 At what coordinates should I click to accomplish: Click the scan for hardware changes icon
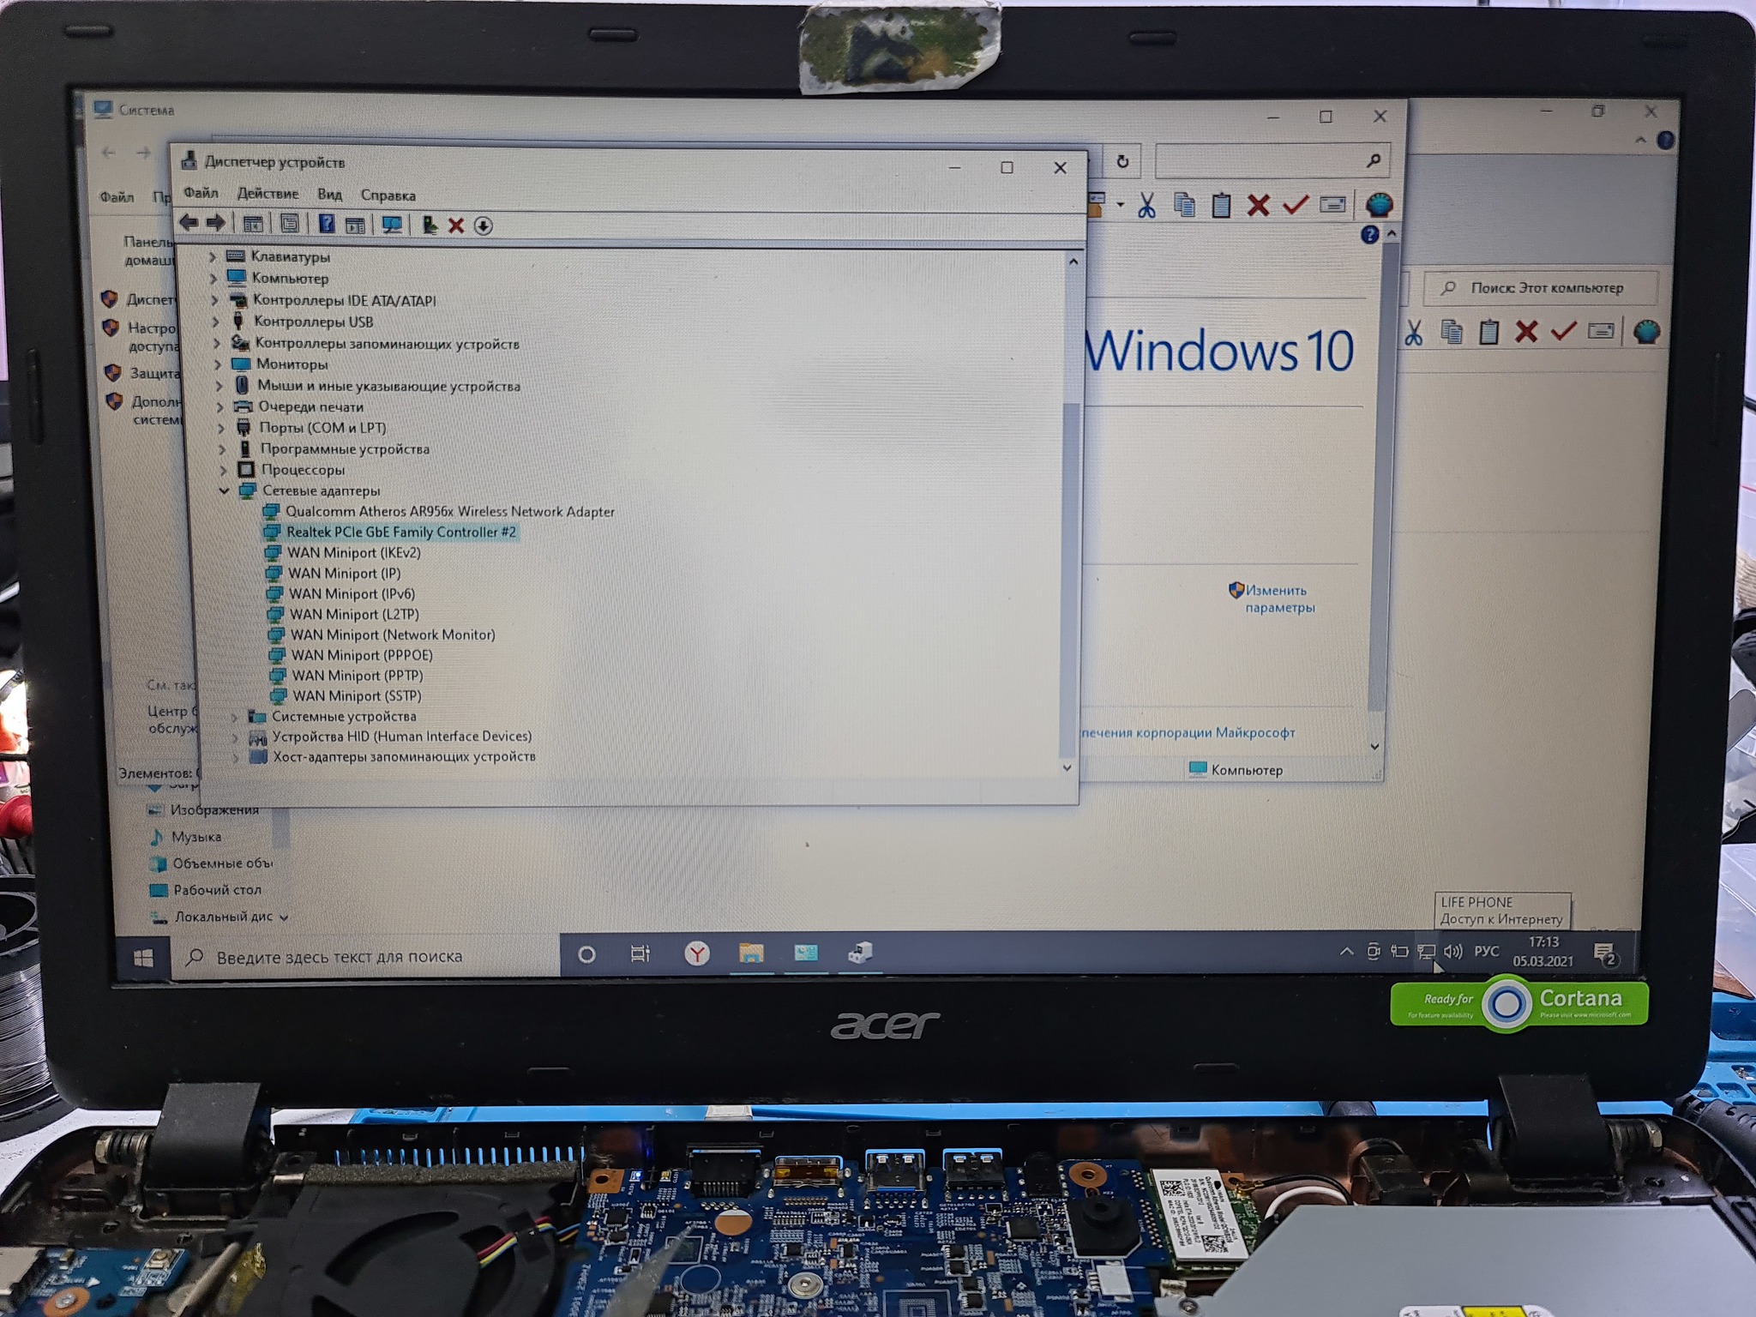click(392, 226)
